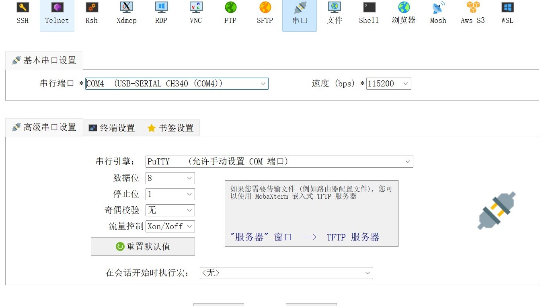Open the 流量控制 Xon/Xoff dropdown
This screenshot has width=544, height=306.
coord(170,226)
